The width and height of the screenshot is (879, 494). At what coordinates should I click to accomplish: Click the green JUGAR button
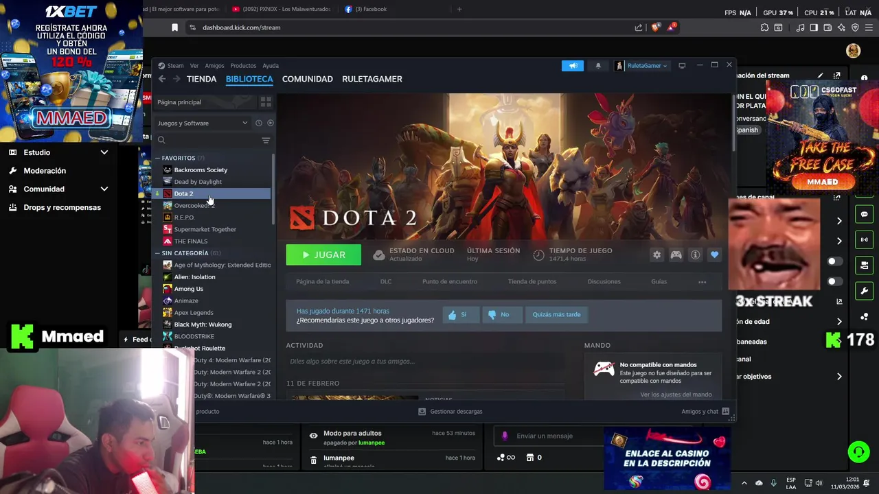click(x=323, y=255)
